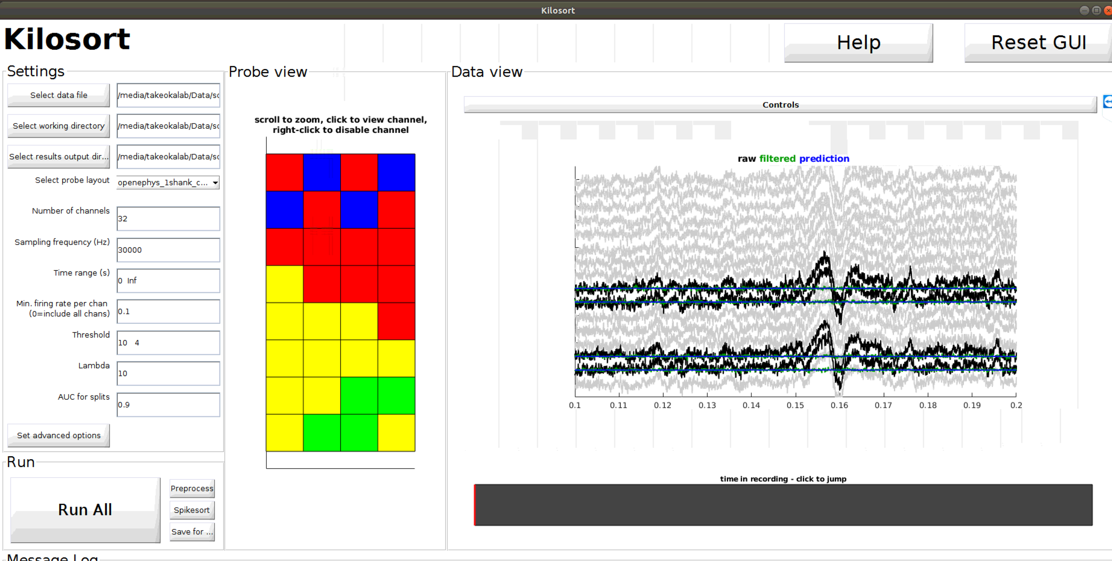This screenshot has width=1112, height=561.
Task: Toggle the raw trace display
Action: [x=746, y=158]
